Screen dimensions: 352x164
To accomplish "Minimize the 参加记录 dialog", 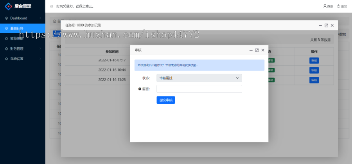I will coord(320,25).
